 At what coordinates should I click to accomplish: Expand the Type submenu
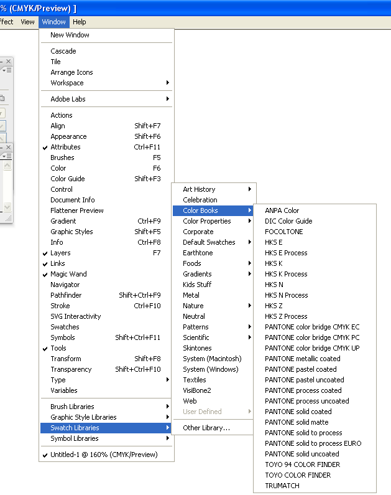pos(106,380)
